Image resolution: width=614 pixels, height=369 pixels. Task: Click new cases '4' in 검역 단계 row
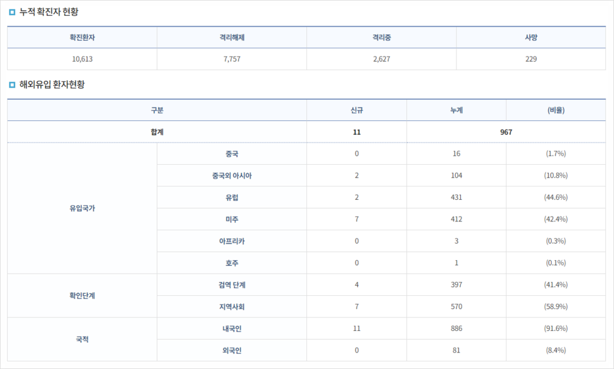coord(357,284)
